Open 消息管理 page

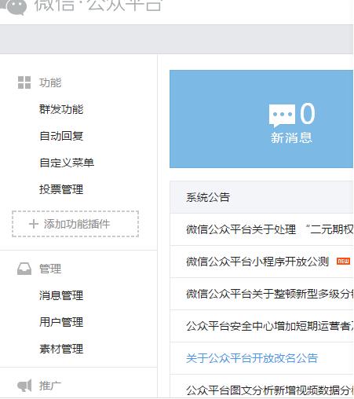[x=61, y=295]
